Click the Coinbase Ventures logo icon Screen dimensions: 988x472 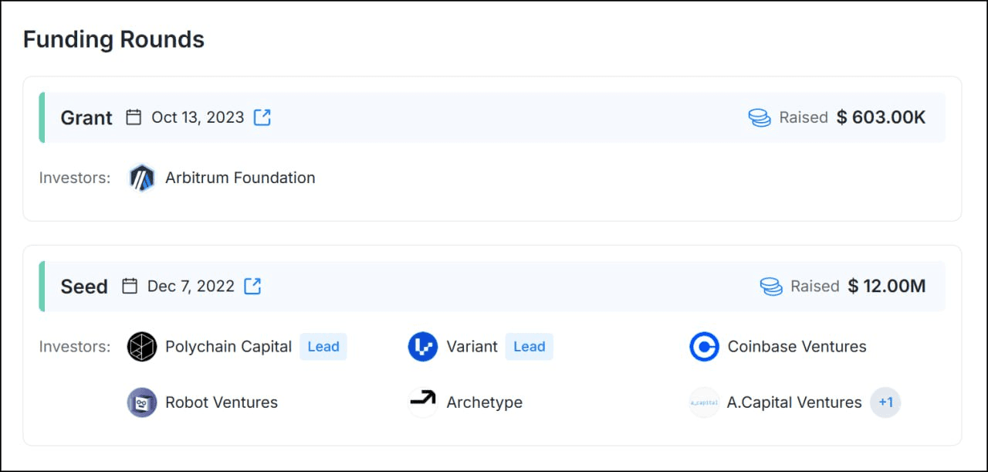[x=704, y=347]
